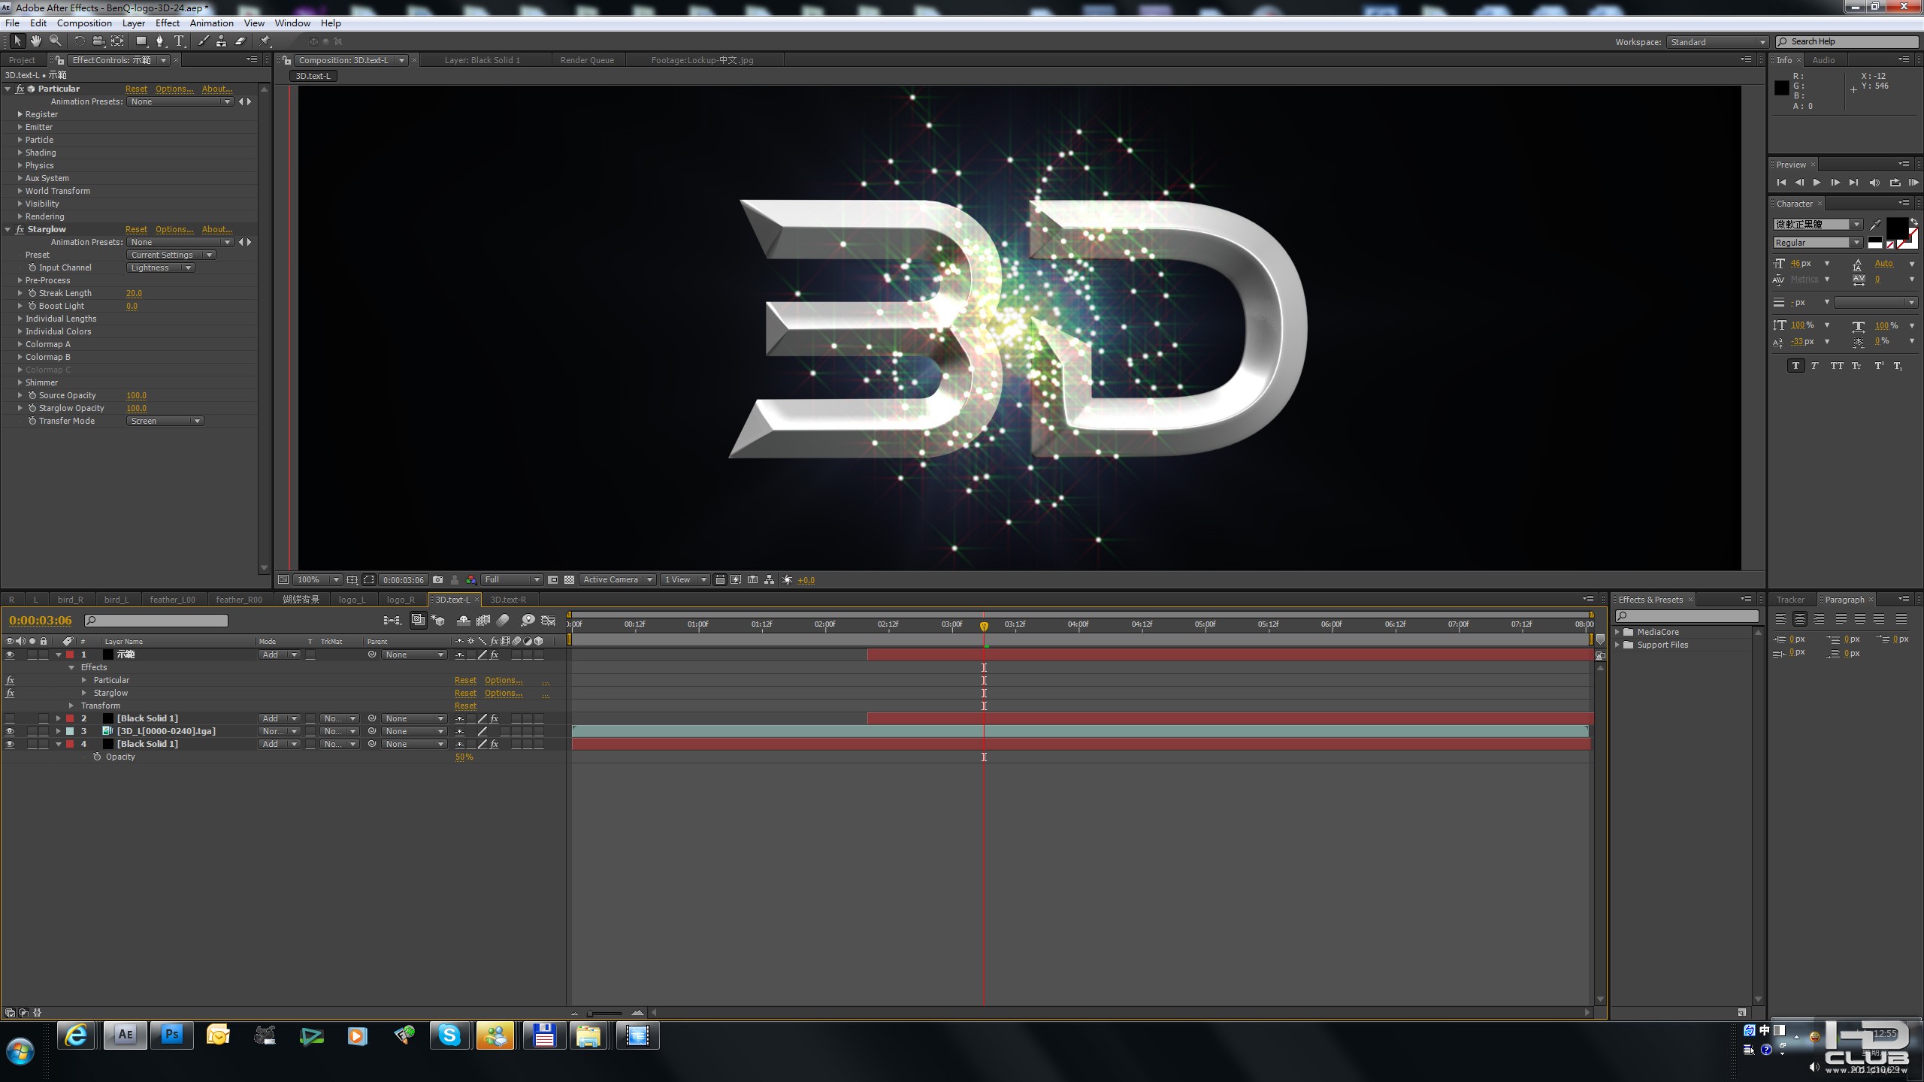This screenshot has height=1082, width=1924.
Task: Select the Rotation tool
Action: click(79, 41)
